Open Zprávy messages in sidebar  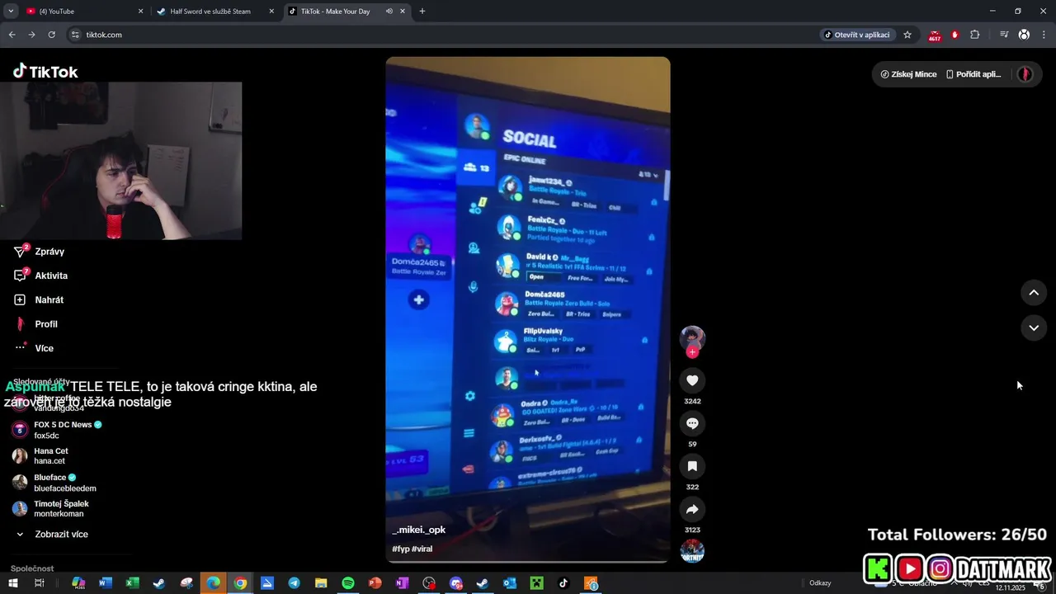(49, 252)
